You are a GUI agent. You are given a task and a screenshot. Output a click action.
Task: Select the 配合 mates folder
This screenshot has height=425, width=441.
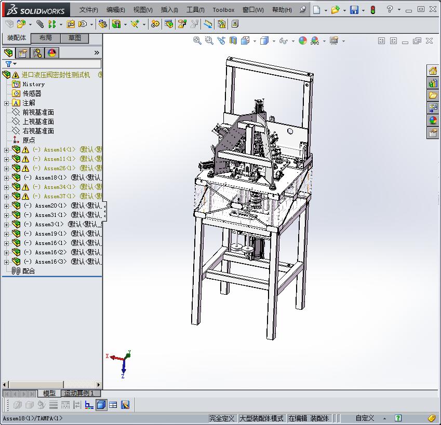[x=29, y=271]
